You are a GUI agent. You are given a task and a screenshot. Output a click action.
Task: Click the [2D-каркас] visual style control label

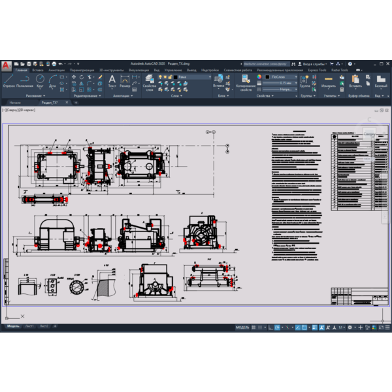click(x=27, y=110)
